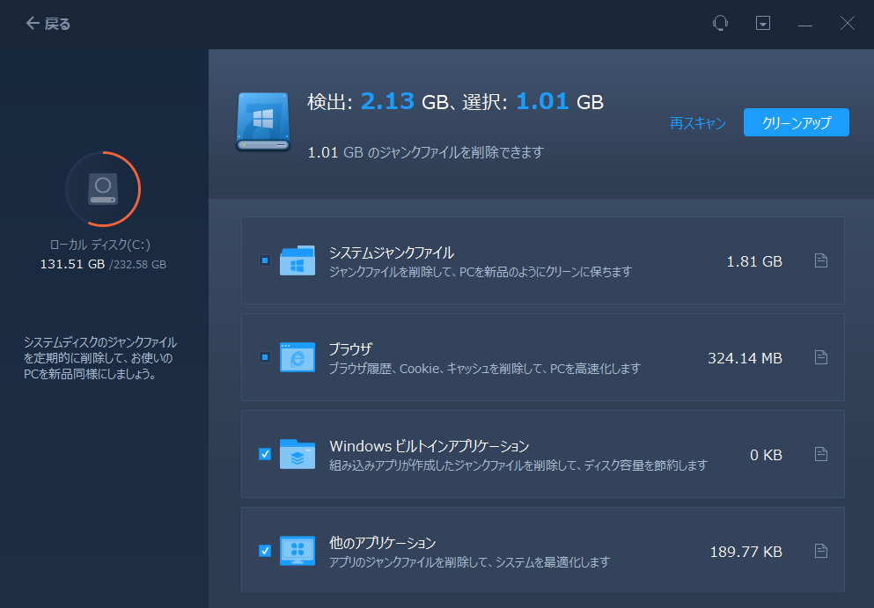Open the ブラウザ cleanup details file icon
The width and height of the screenshot is (874, 608).
coord(820,357)
